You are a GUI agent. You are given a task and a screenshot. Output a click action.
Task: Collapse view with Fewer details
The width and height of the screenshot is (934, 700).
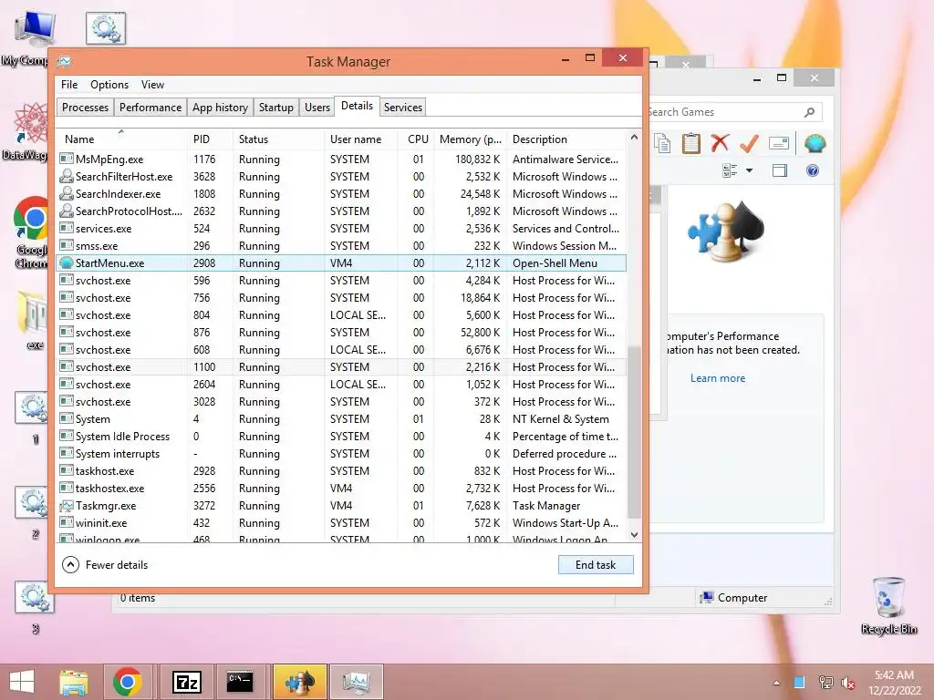pyautogui.click(x=105, y=565)
